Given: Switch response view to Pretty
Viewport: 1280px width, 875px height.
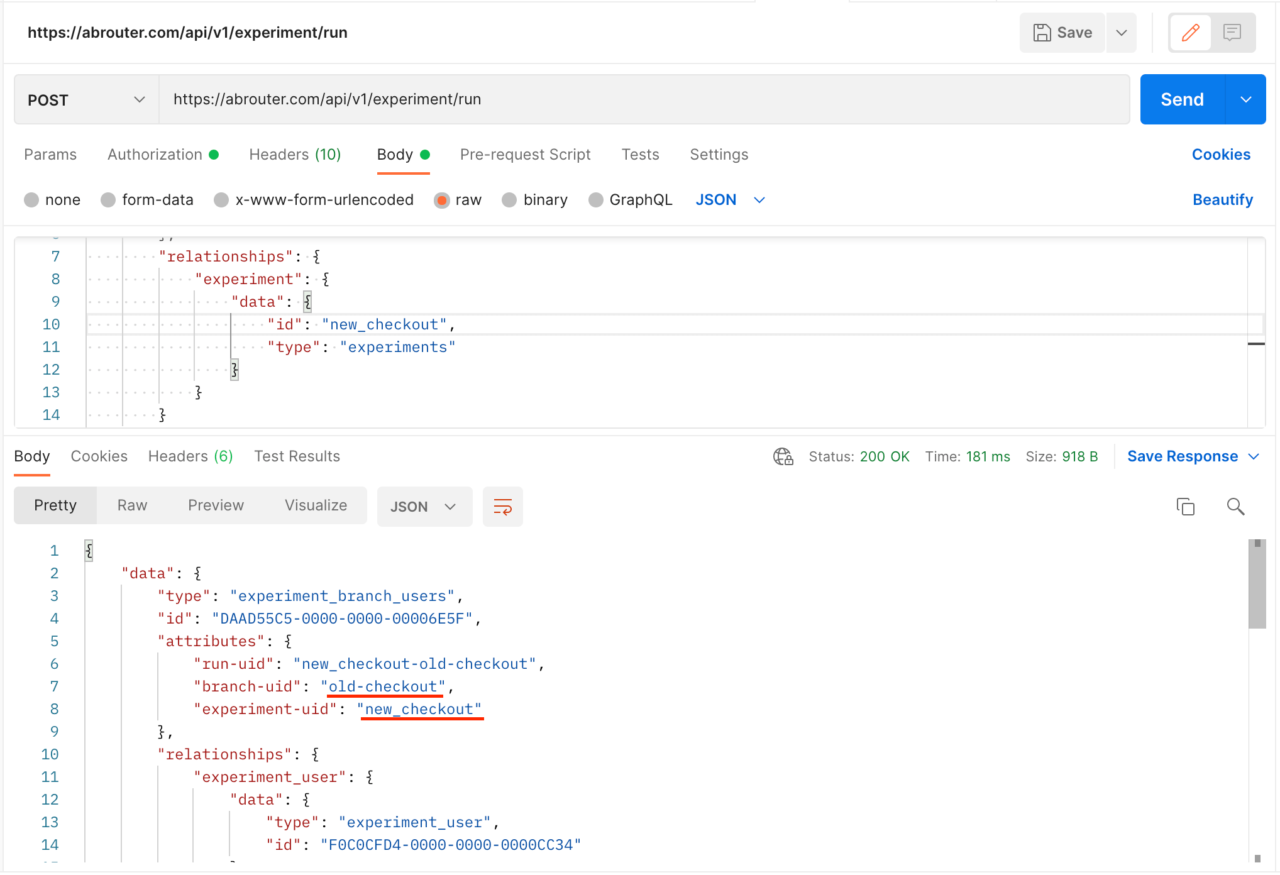Looking at the screenshot, I should (55, 505).
